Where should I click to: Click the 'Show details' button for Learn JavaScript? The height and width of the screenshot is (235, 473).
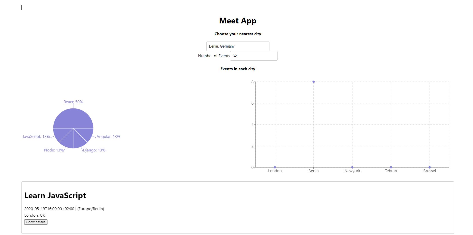click(x=36, y=222)
